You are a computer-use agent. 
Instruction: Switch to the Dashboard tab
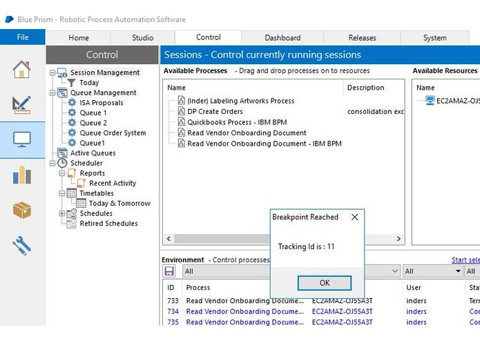[x=282, y=37]
